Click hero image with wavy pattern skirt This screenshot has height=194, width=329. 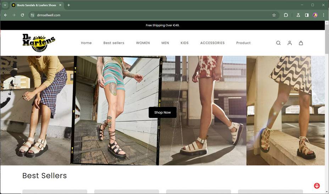pyautogui.click(x=285, y=110)
